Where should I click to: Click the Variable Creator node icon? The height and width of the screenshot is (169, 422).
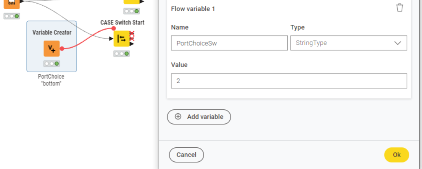[52, 48]
